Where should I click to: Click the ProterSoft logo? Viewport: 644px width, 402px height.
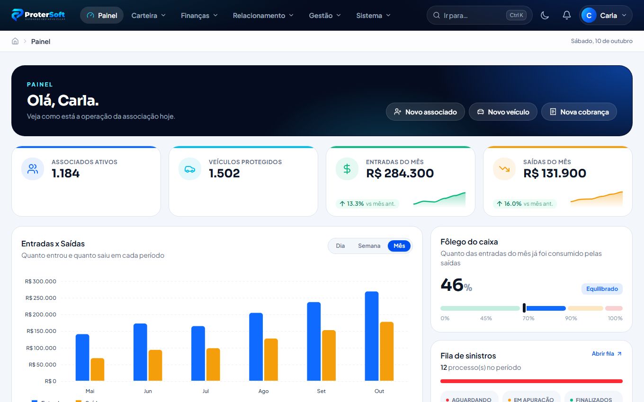38,15
